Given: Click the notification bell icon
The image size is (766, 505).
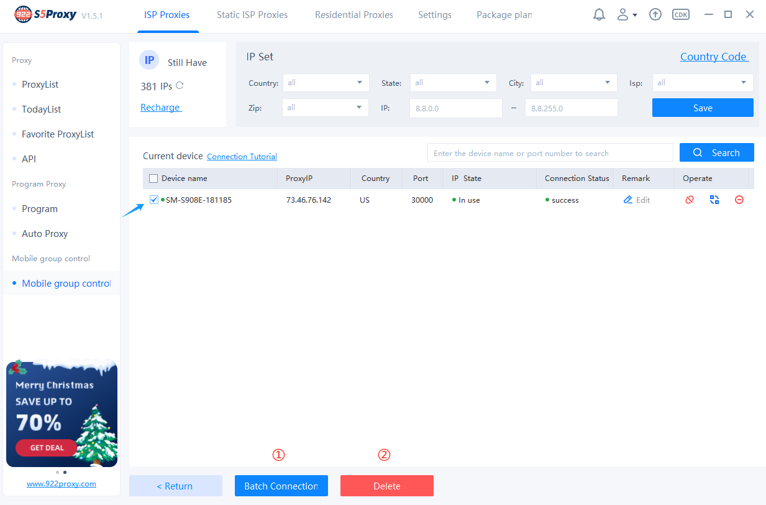Looking at the screenshot, I should (x=599, y=14).
